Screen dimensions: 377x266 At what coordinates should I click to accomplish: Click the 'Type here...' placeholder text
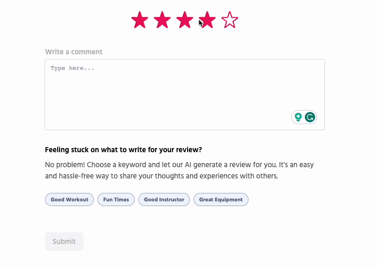tap(72, 68)
